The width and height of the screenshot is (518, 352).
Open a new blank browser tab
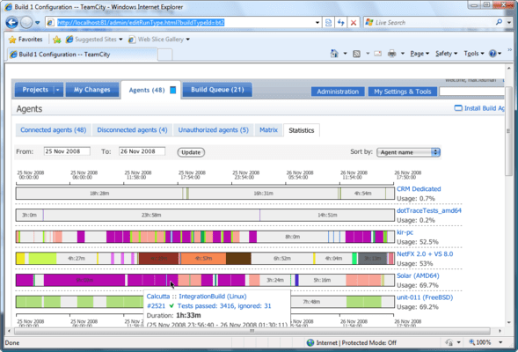pos(164,55)
